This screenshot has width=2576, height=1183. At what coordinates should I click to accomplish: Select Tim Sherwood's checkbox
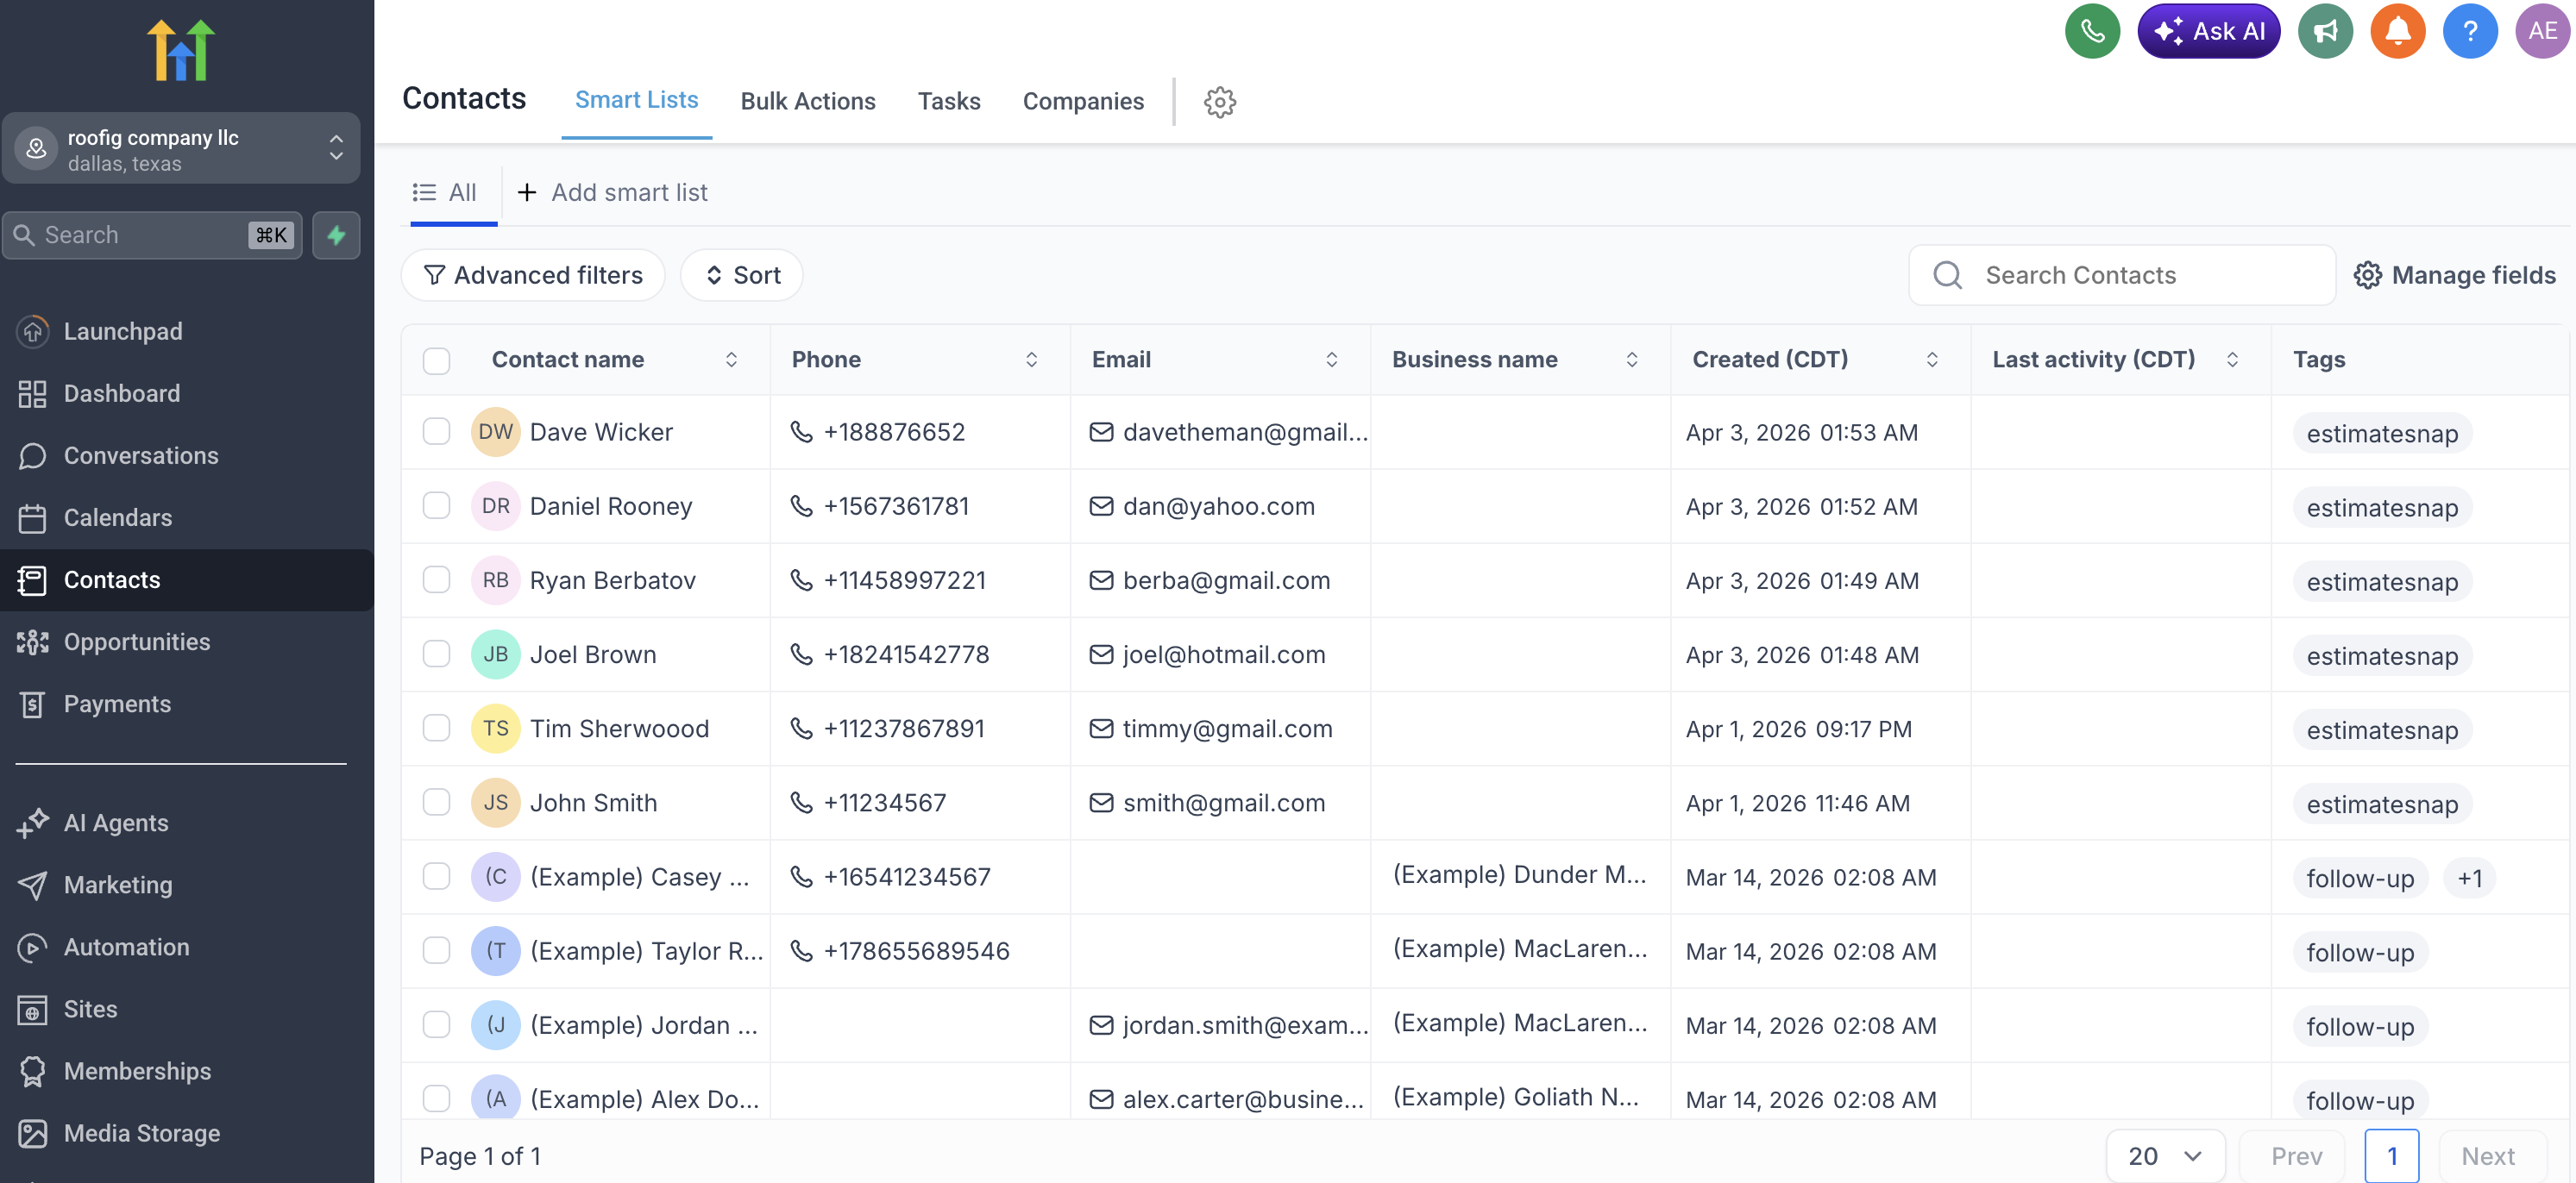click(436, 729)
